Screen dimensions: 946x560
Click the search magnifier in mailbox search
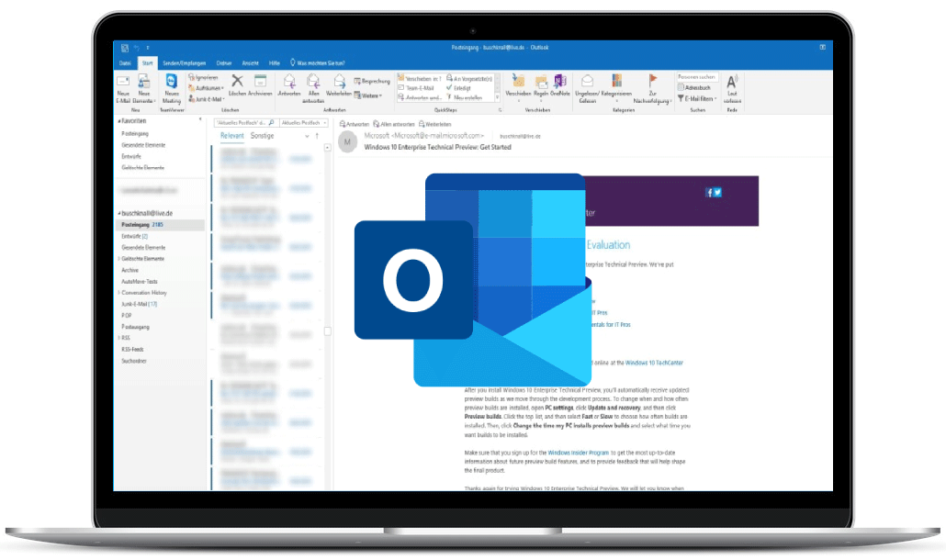tap(272, 122)
